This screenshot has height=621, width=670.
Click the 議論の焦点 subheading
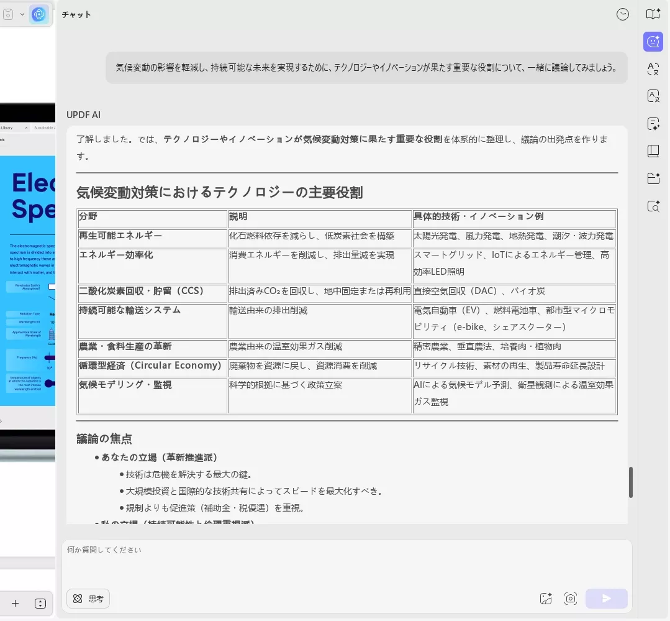click(104, 438)
